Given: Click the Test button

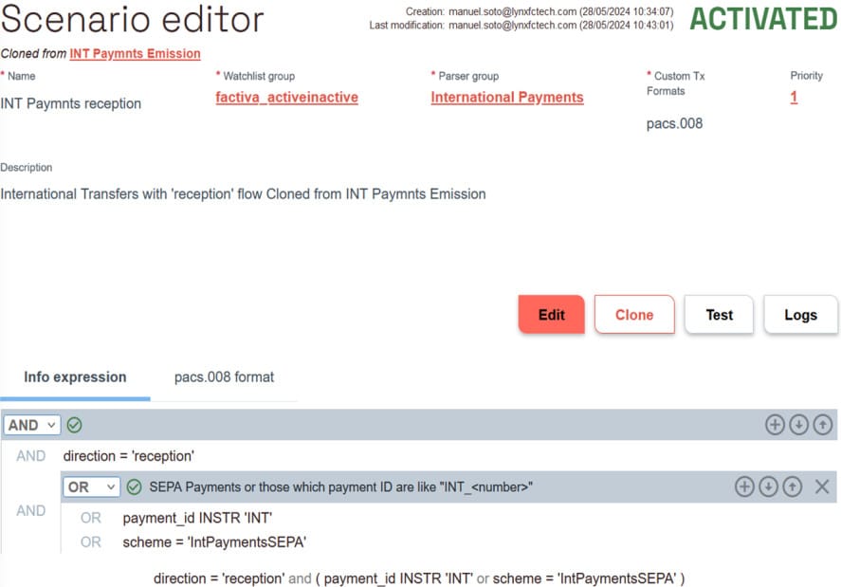Looking at the screenshot, I should [719, 314].
